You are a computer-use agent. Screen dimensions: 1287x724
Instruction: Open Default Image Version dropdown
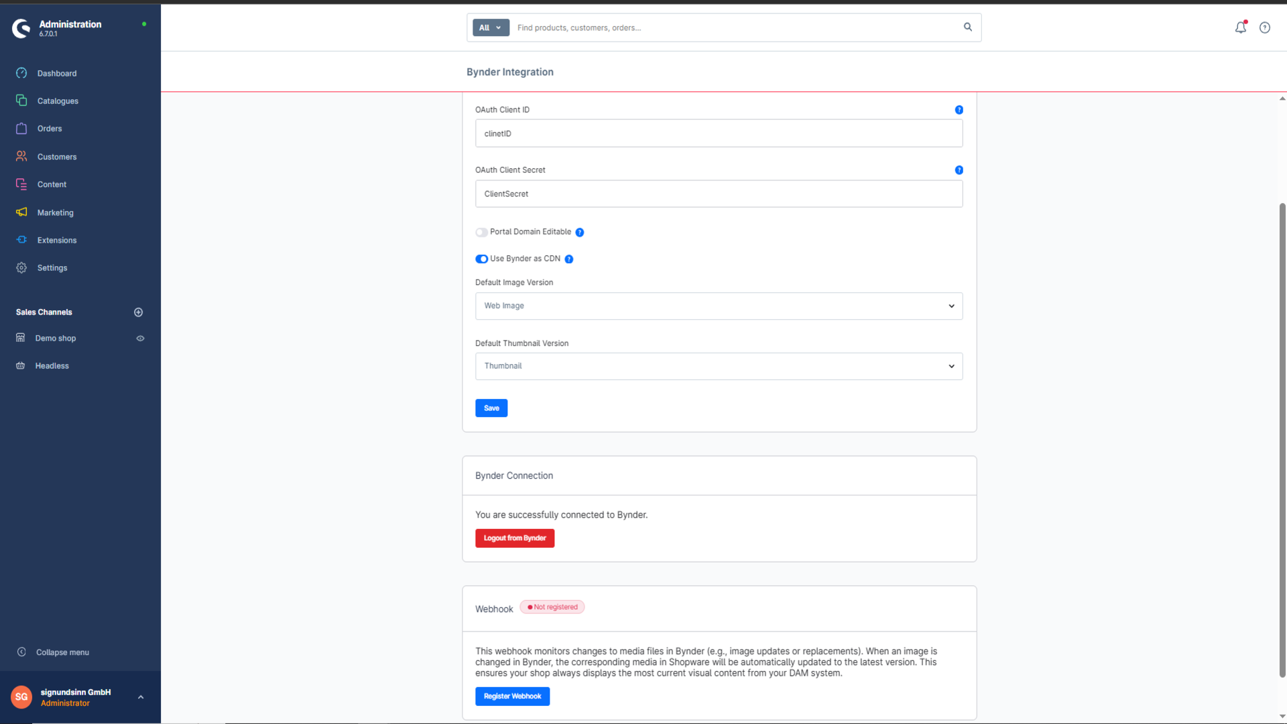(x=719, y=306)
